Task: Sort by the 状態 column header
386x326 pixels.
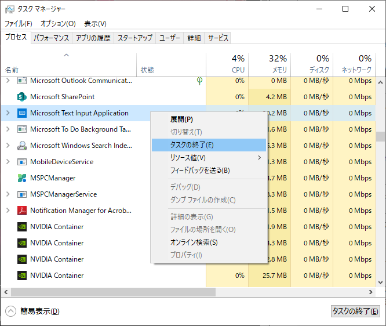Action: pos(171,64)
